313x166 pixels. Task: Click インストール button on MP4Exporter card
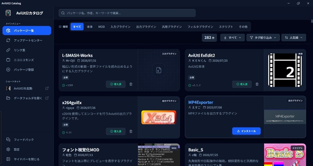pyautogui.click(x=246, y=131)
